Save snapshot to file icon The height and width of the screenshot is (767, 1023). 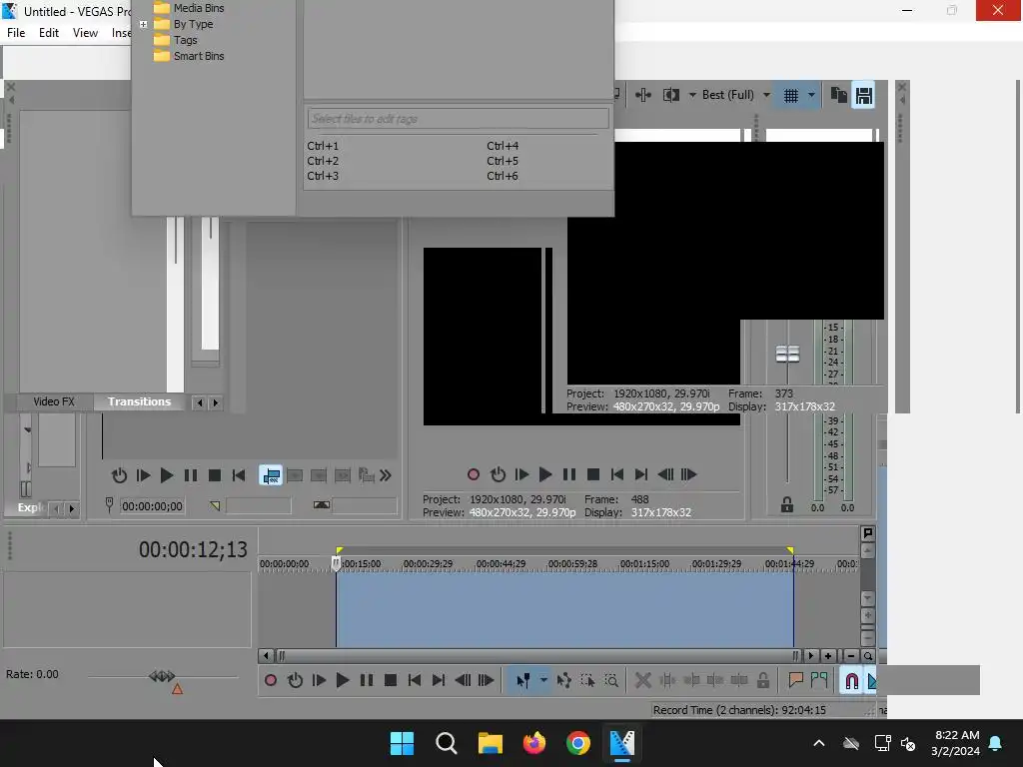click(864, 96)
